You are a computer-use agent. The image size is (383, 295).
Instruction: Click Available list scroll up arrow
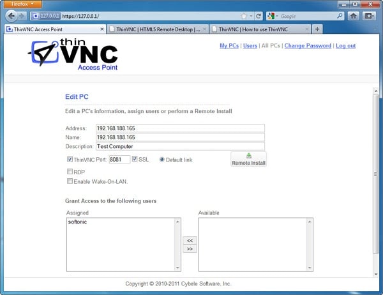pyautogui.click(x=310, y=222)
